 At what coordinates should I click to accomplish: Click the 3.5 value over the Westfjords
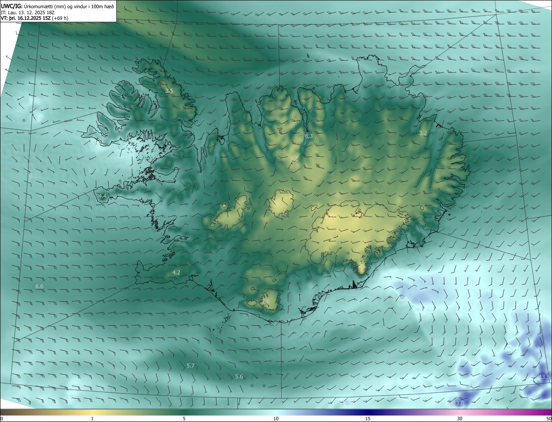tap(169, 91)
